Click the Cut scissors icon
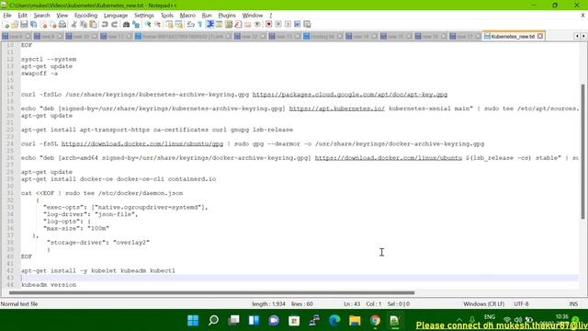 pyautogui.click(x=73, y=25)
